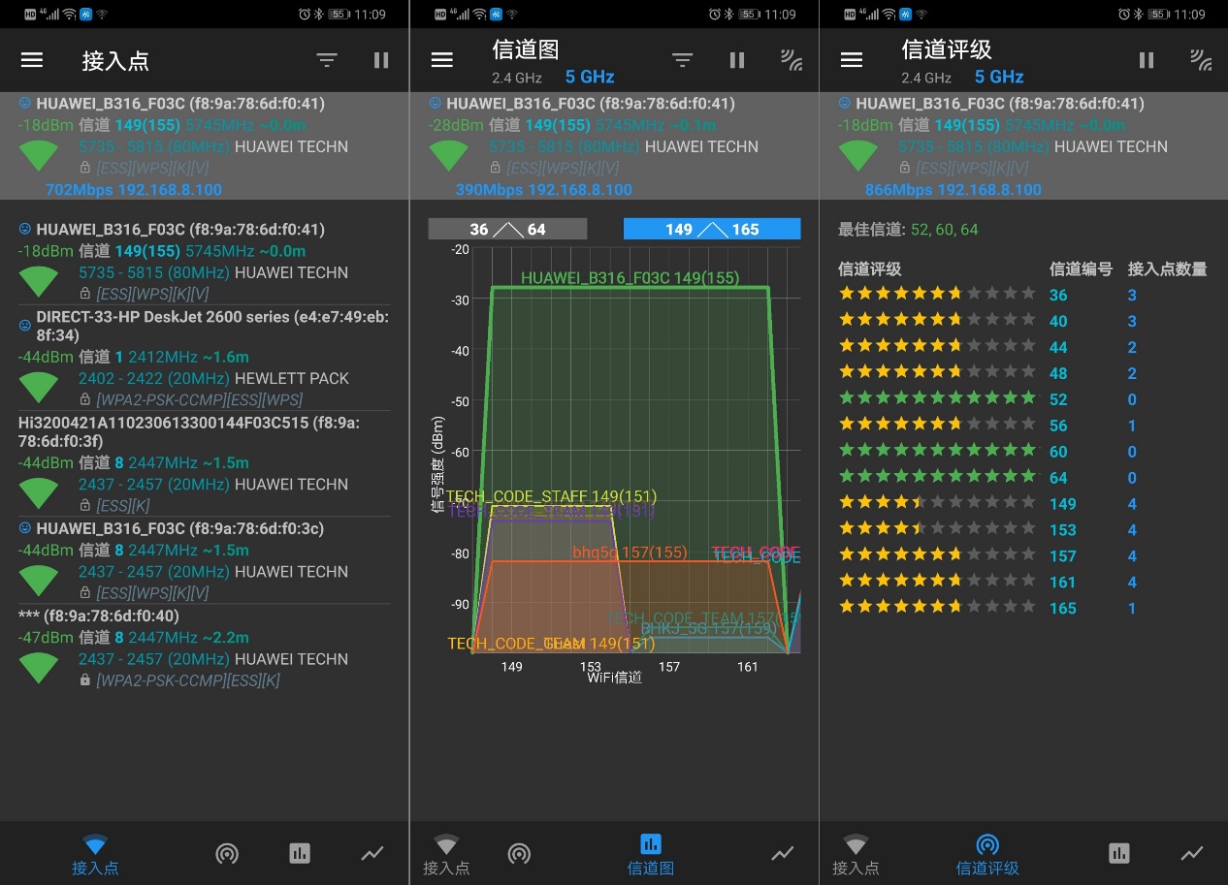
Task: Select the 信道评级 bottom navigation icon
Action: click(987, 853)
